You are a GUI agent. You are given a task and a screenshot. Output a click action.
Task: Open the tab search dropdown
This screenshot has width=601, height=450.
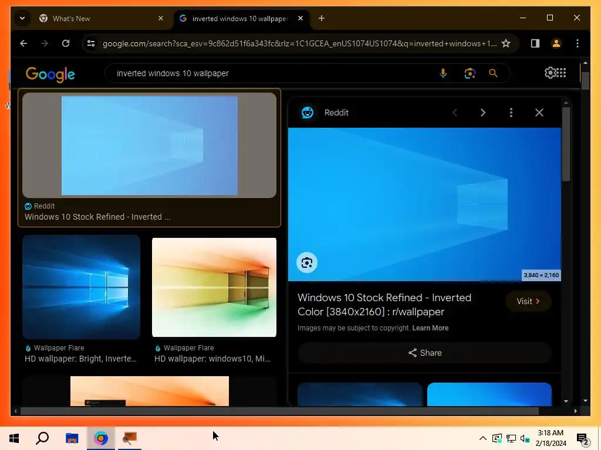coord(22,18)
